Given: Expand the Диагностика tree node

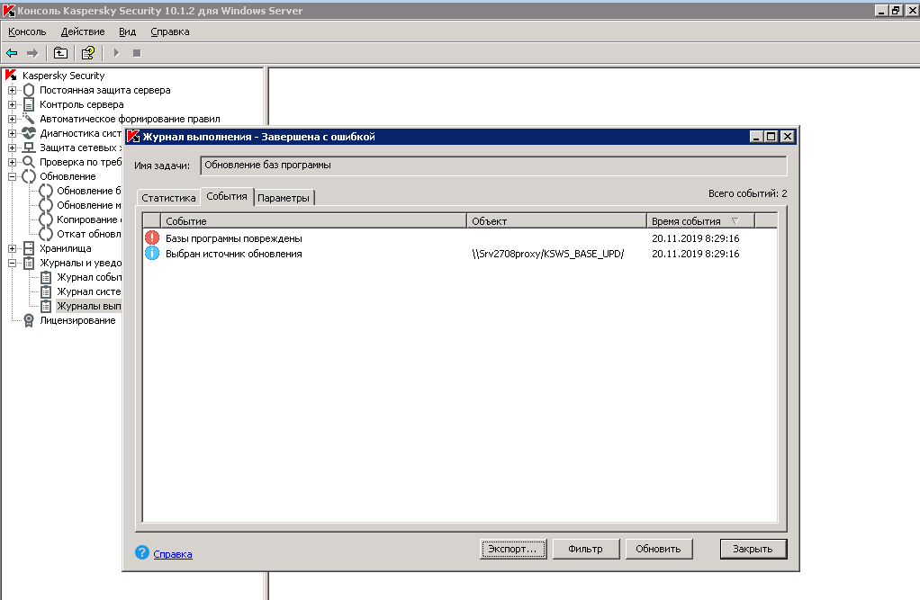Looking at the screenshot, I should click(x=12, y=133).
